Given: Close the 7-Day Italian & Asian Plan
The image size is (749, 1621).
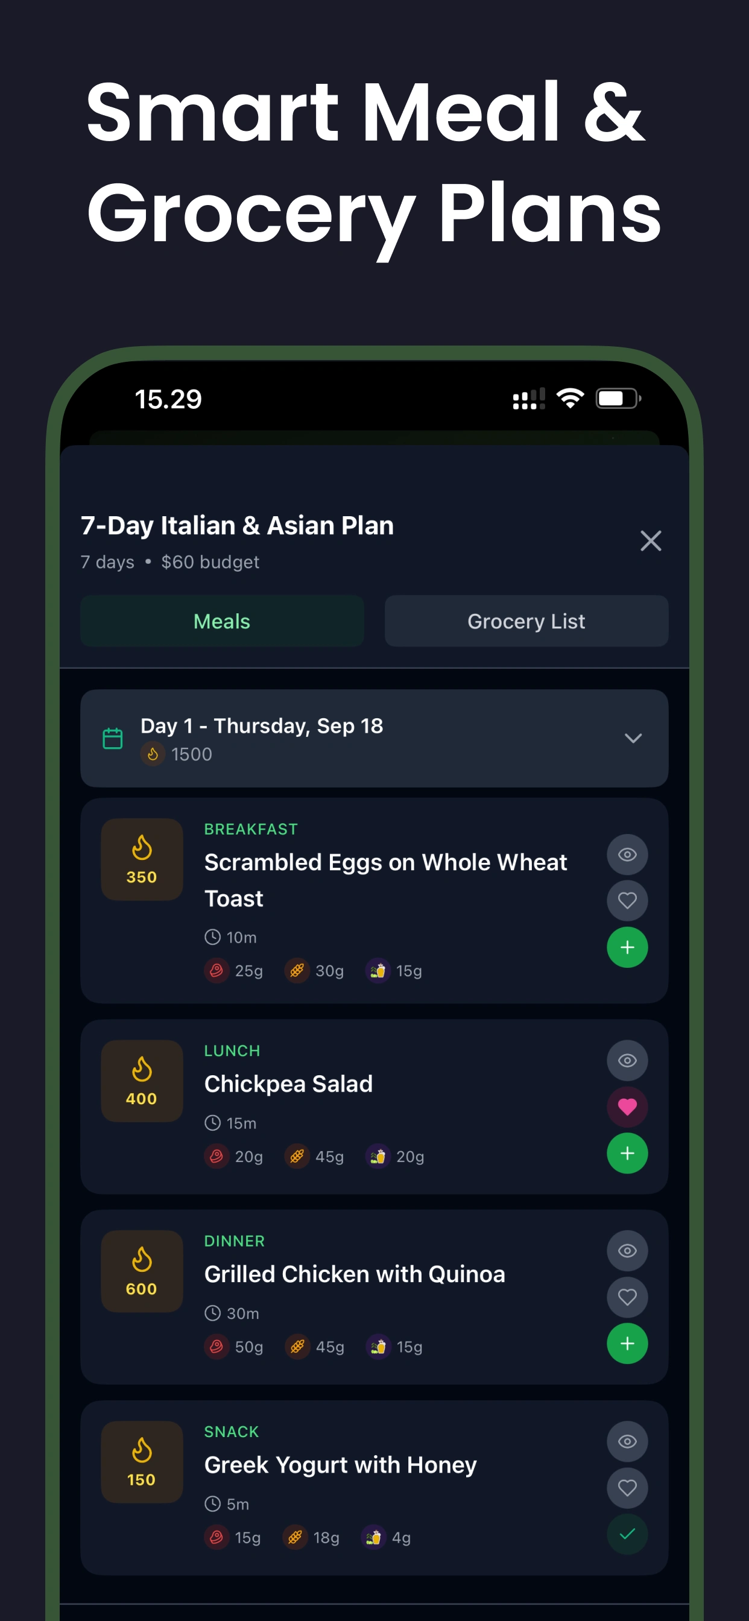Looking at the screenshot, I should pos(650,540).
